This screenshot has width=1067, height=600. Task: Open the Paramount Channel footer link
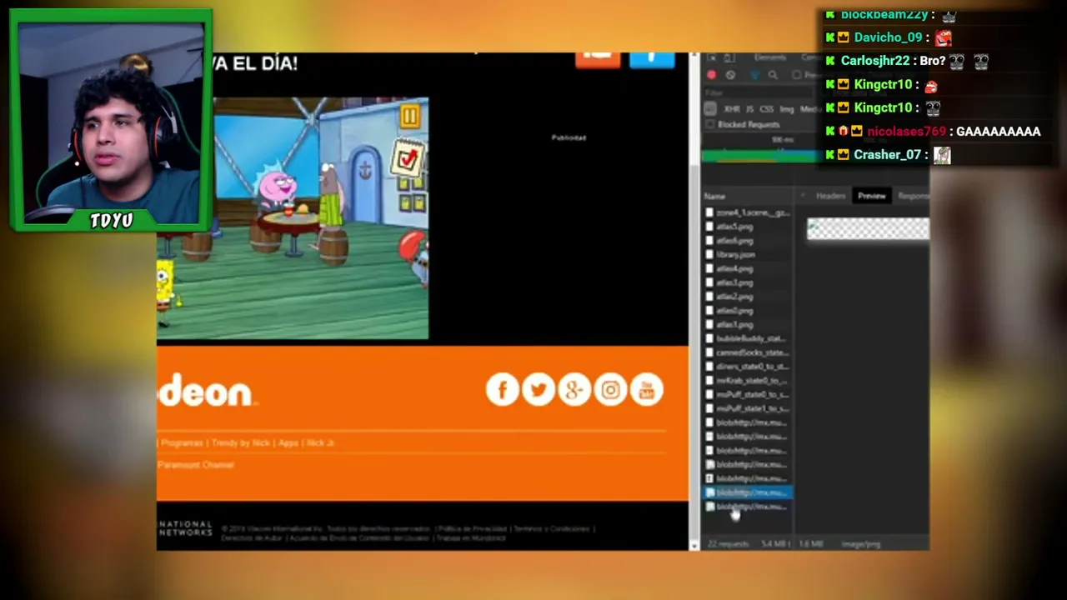click(x=196, y=465)
